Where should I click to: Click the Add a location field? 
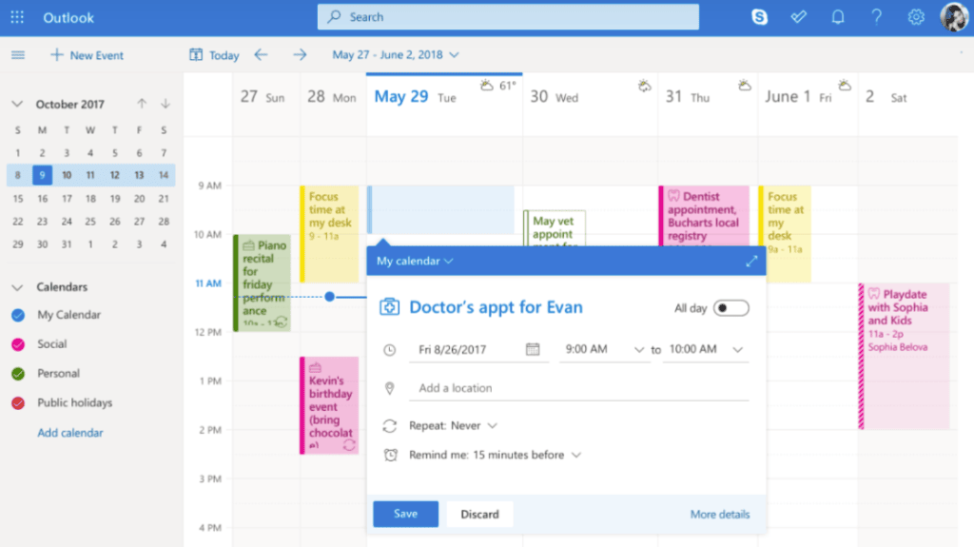578,388
